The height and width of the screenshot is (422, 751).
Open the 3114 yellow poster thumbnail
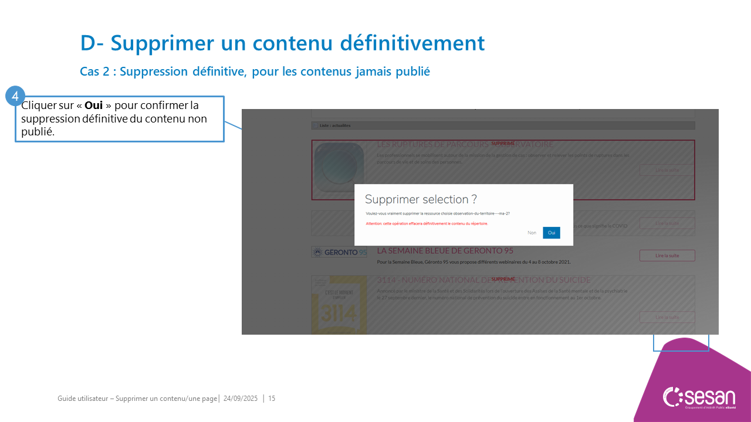(339, 306)
